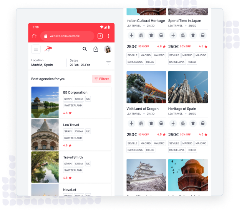
Task: Click the hotel icon under Heritage of Spain
Action: pos(183,123)
